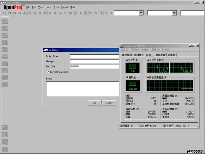This screenshot has width=205, height=154.
Task: Open the Resources sidebar view
Action: pyautogui.click(x=5, y=42)
